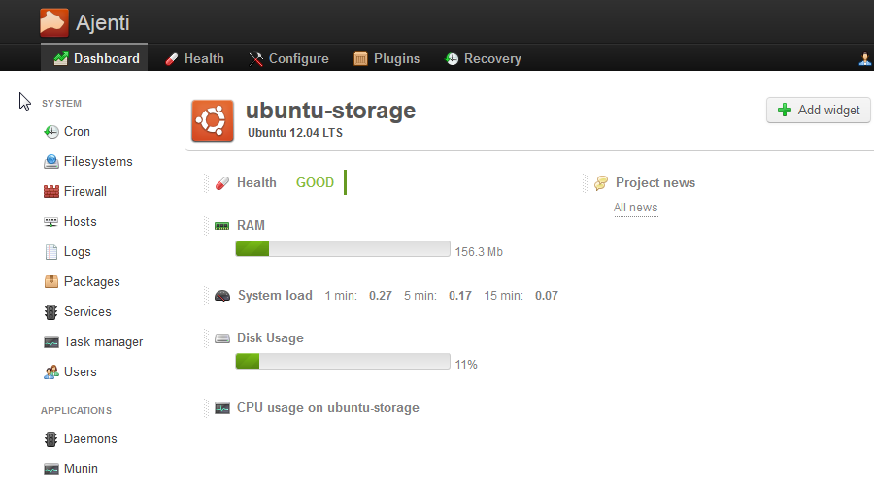Click the Disk Usage drive icon
Image resolution: width=874 pixels, height=482 pixels.
pyautogui.click(x=222, y=338)
